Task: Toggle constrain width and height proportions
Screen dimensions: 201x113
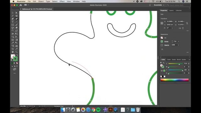Action: click(187, 23)
